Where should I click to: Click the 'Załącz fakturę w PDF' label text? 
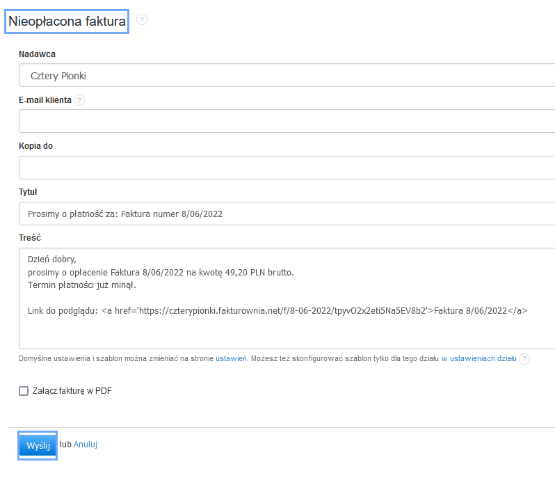click(x=72, y=391)
